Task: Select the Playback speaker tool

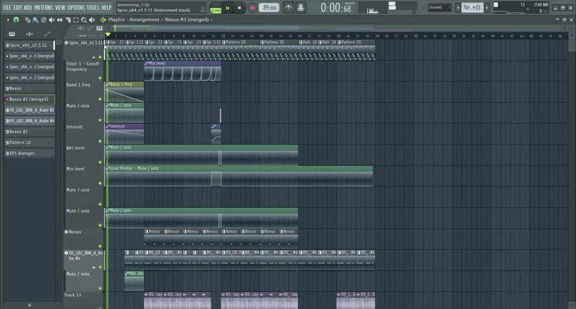Action: tap(92, 20)
